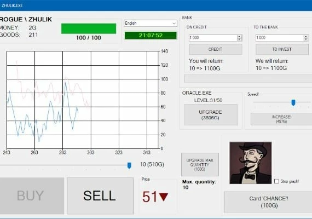
Task: Click the greyed-out BUY button
Action: coord(31,196)
